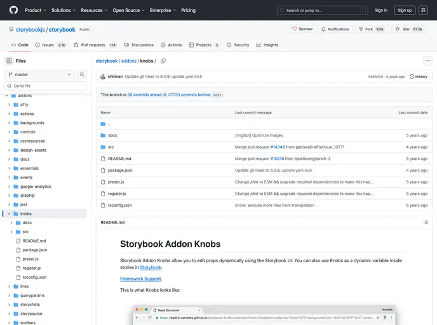Click the search files magnifier button
Screen dimensions: 437x325
pyautogui.click(x=82, y=74)
